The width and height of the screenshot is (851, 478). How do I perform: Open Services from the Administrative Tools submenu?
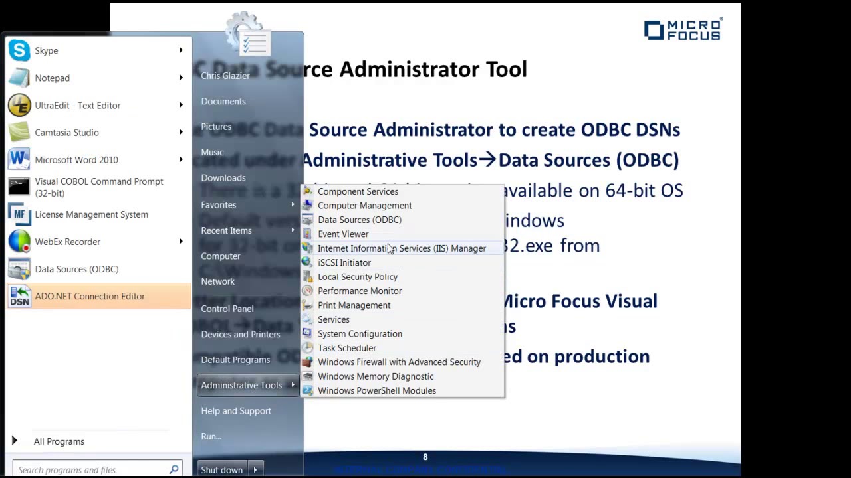tap(334, 319)
